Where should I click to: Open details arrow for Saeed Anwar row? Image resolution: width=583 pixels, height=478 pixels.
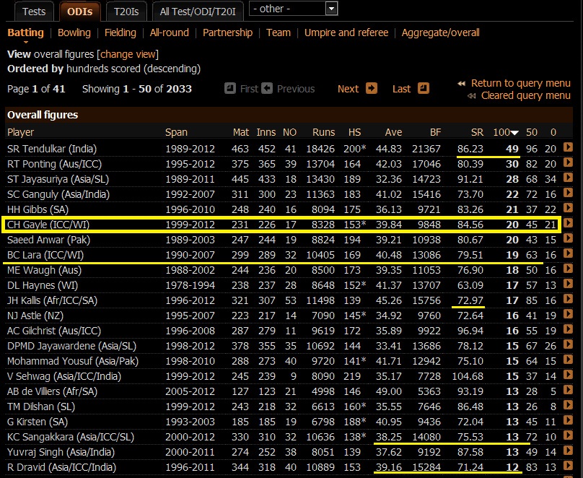[568, 238]
